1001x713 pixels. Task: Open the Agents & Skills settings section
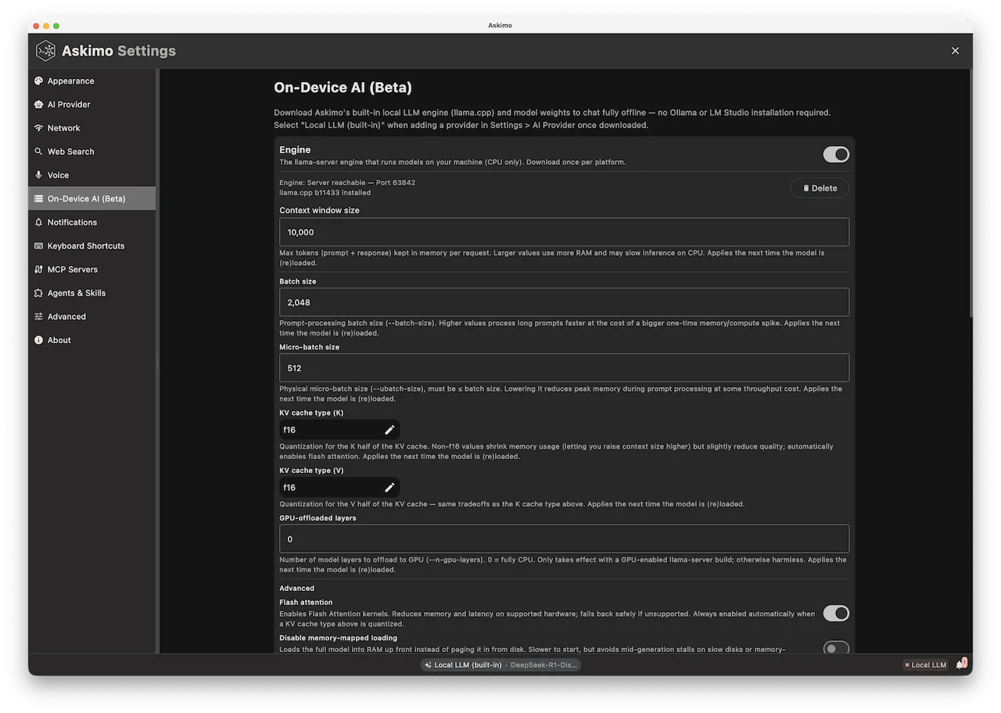pyautogui.click(x=91, y=293)
